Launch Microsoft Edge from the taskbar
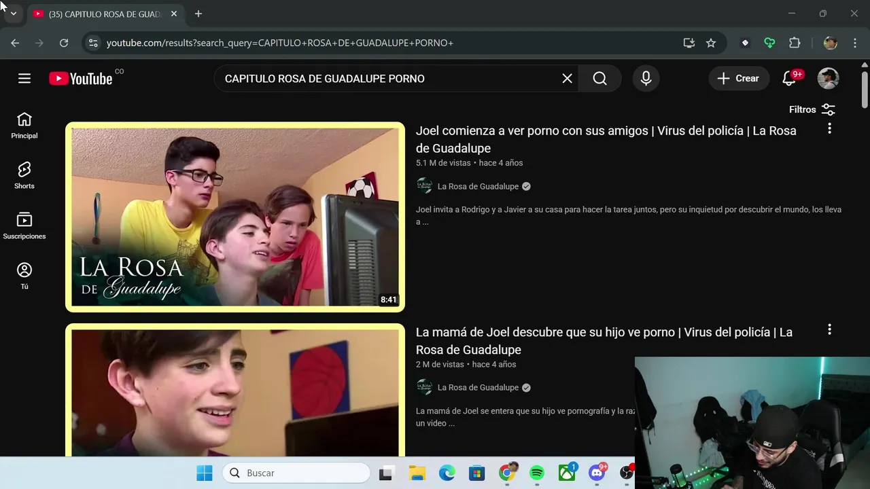Screen dimensions: 870x489 tap(447, 473)
